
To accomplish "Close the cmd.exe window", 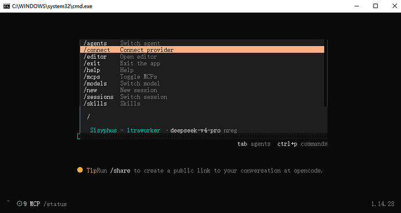I will click(395, 6).
